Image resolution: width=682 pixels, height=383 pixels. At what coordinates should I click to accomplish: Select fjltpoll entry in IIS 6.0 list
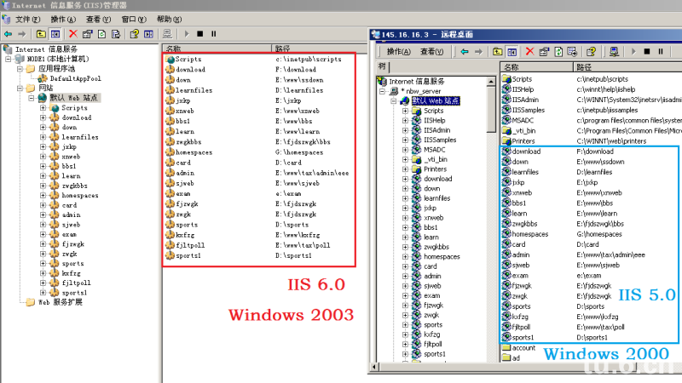[x=190, y=245]
